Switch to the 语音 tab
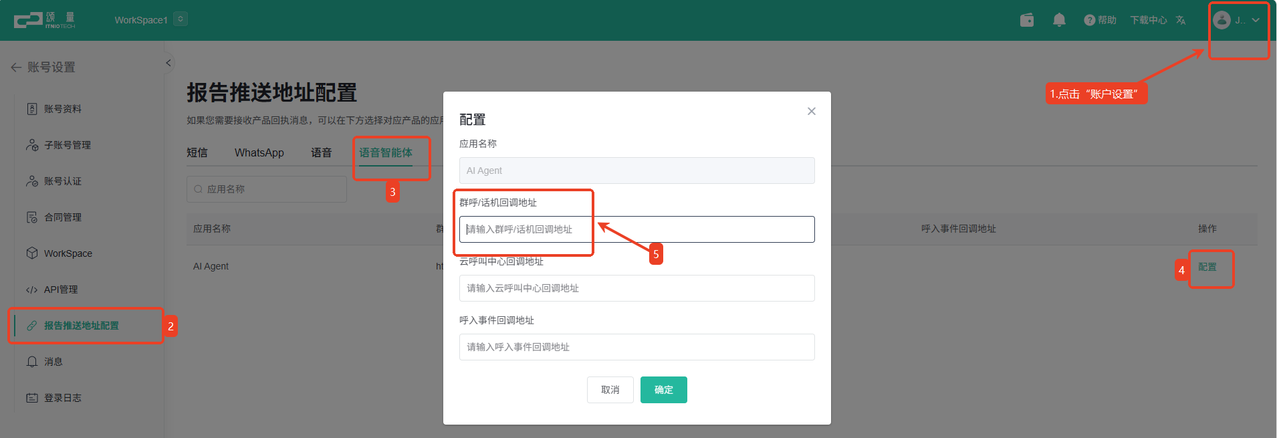The width and height of the screenshot is (1279, 438). [x=322, y=152]
